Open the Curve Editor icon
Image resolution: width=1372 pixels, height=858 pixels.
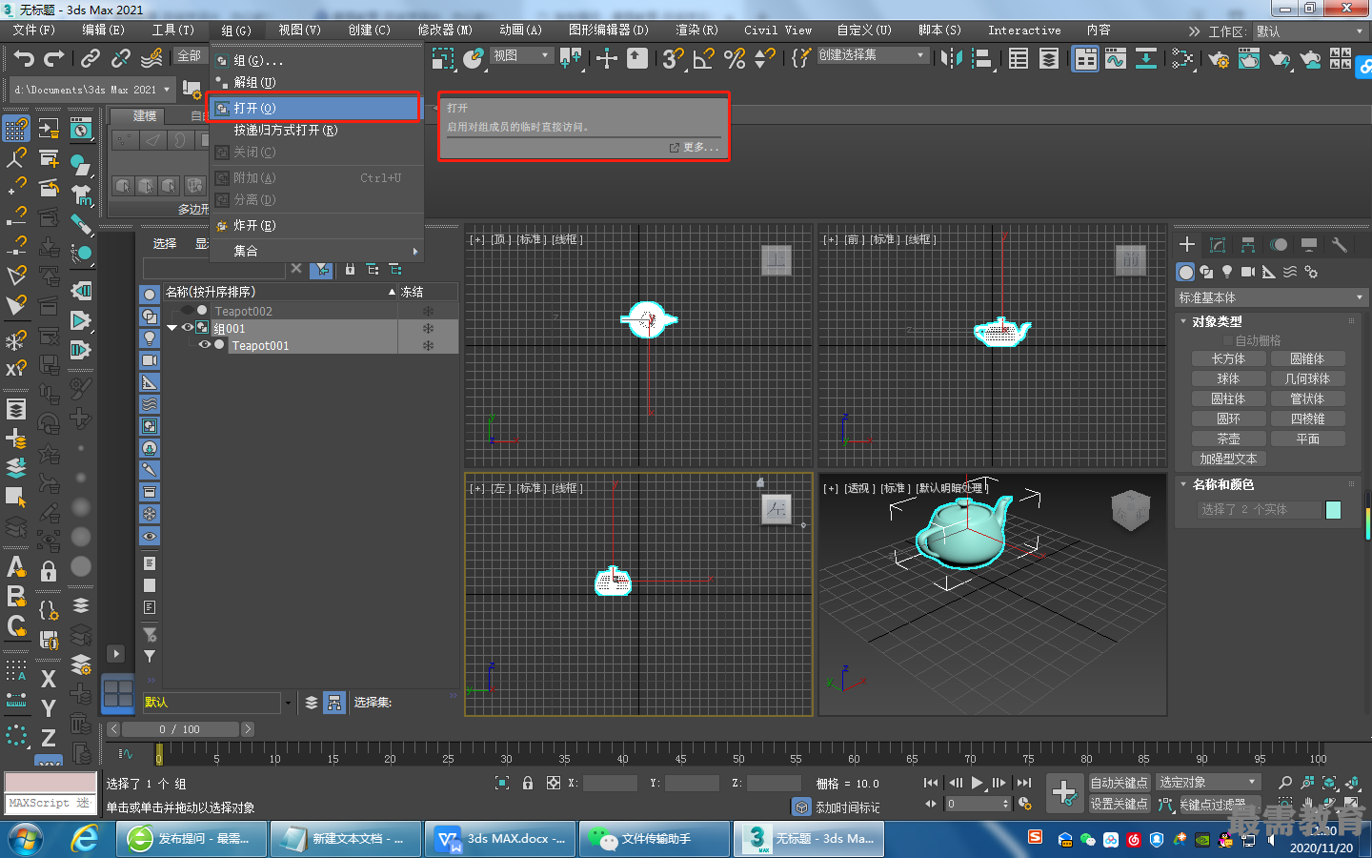point(1115,58)
